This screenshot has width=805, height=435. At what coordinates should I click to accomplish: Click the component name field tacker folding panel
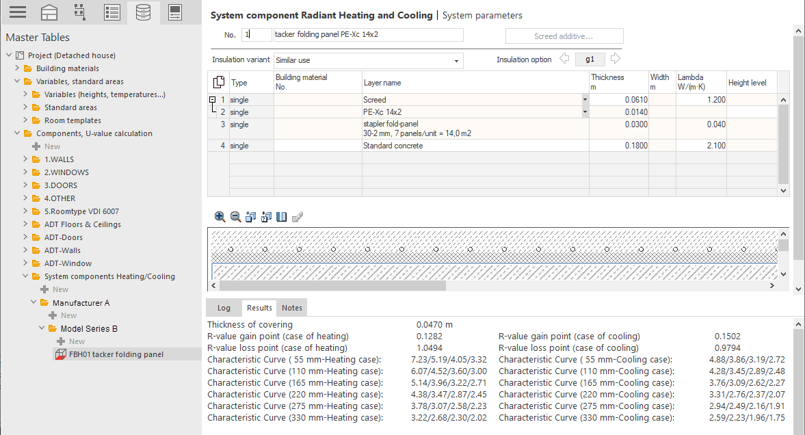368,34
